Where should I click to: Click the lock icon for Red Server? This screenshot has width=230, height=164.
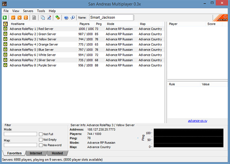pos(6,29)
